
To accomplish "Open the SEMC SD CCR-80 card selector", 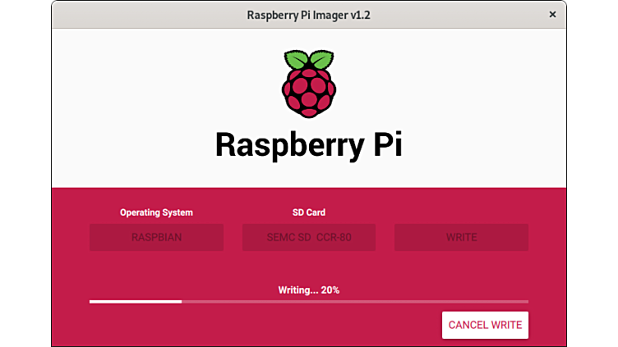I will click(308, 238).
